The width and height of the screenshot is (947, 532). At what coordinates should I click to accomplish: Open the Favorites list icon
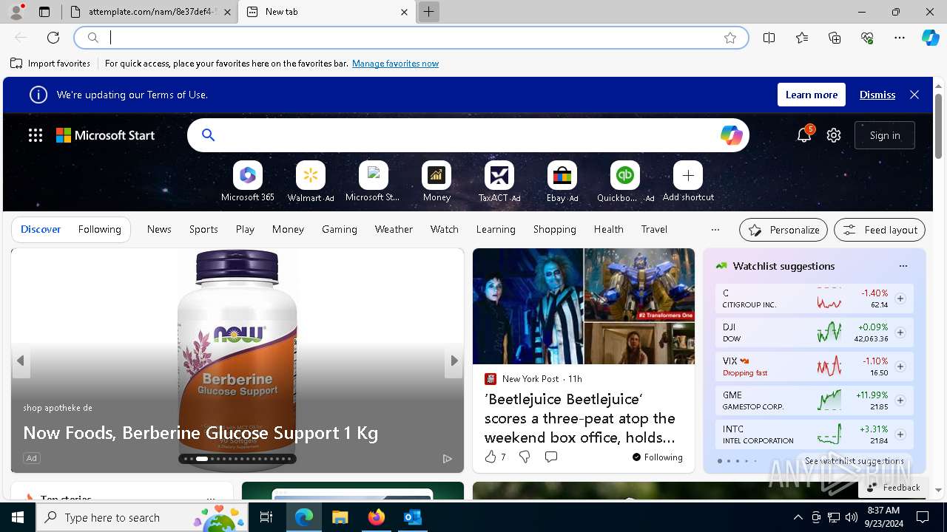802,38
